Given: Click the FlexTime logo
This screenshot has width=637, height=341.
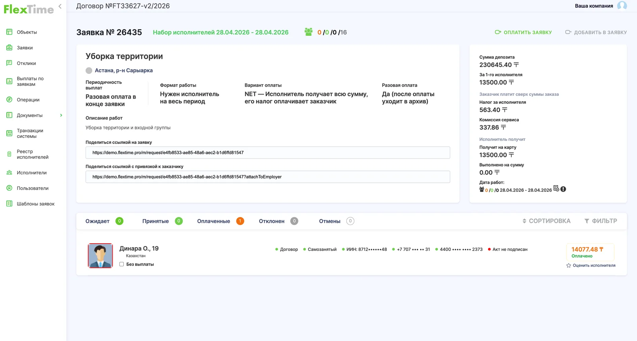Looking at the screenshot, I should coord(29,10).
